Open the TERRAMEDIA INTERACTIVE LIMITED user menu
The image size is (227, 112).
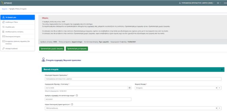point(197,3)
